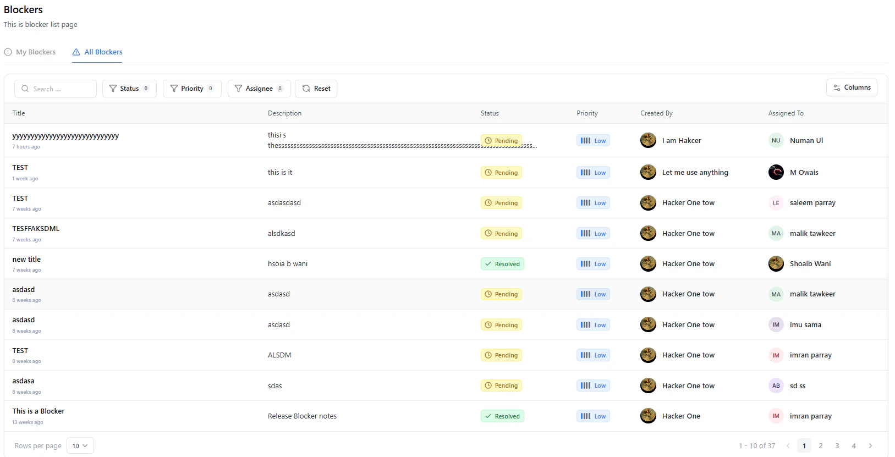Open the asdasa blocker
Viewport: 895px width, 457px height.
(x=23, y=381)
